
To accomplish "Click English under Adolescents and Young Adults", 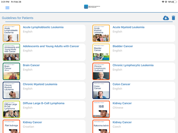I will point(28,51).
